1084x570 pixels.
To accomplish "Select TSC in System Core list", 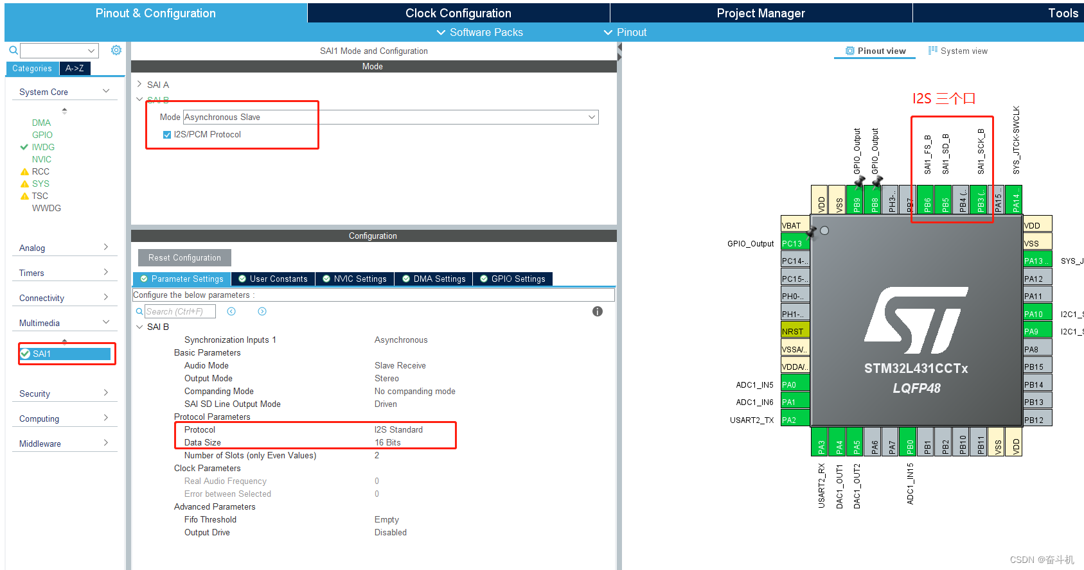I will (40, 196).
